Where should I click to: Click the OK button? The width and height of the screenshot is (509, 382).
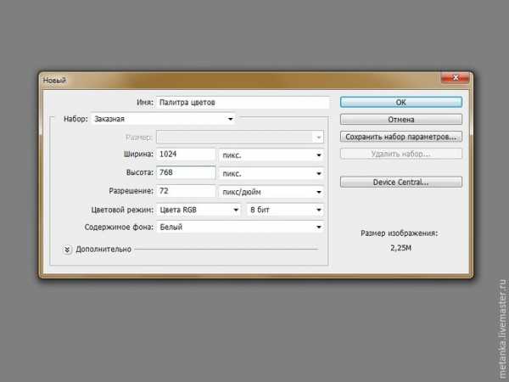tap(401, 102)
